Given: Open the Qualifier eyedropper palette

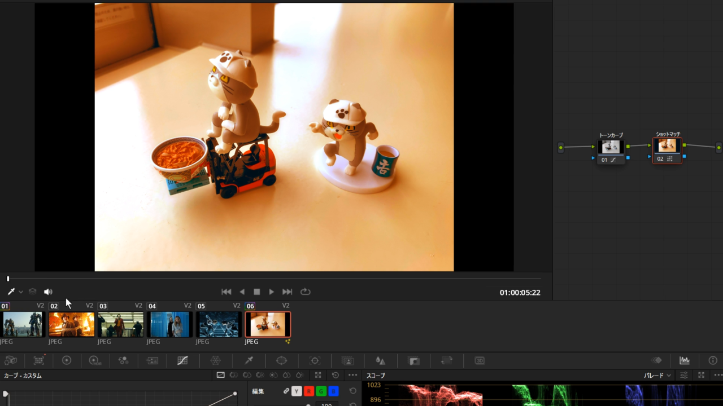Looking at the screenshot, I should pyautogui.click(x=249, y=360).
